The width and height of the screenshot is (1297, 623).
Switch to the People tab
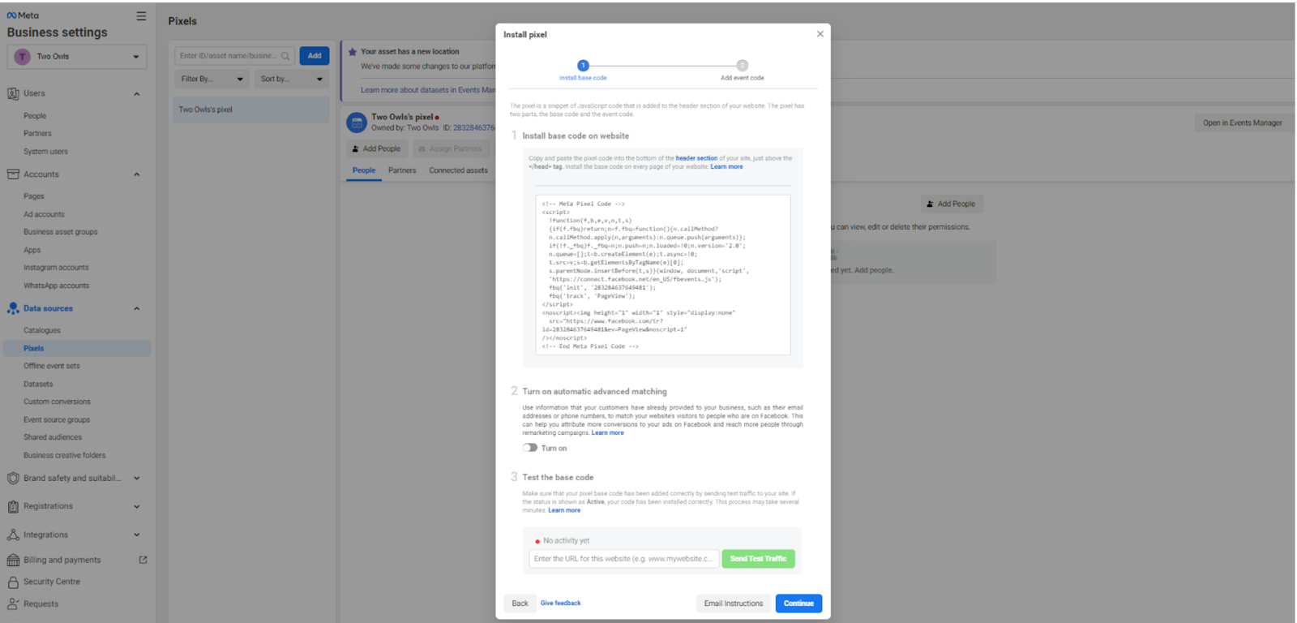364,170
